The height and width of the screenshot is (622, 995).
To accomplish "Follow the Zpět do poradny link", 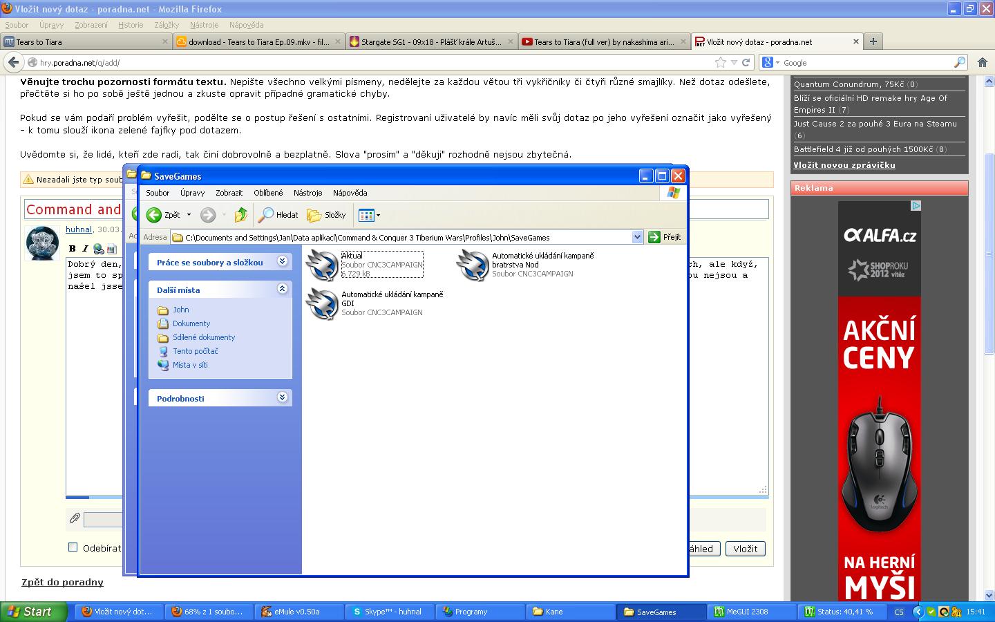I will click(62, 582).
